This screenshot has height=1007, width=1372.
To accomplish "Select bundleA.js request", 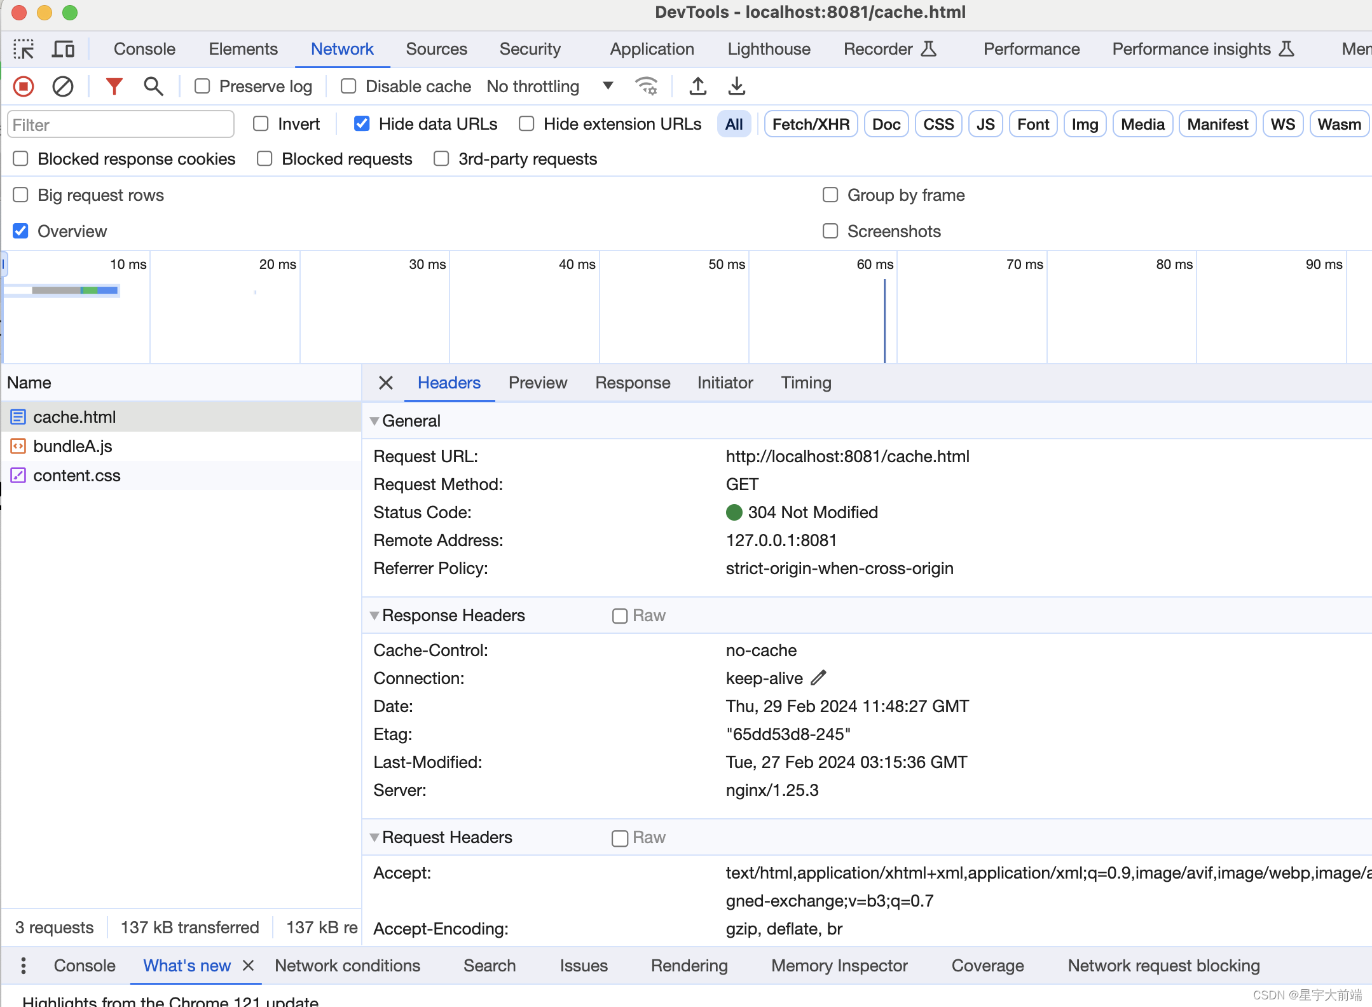I will (72, 446).
